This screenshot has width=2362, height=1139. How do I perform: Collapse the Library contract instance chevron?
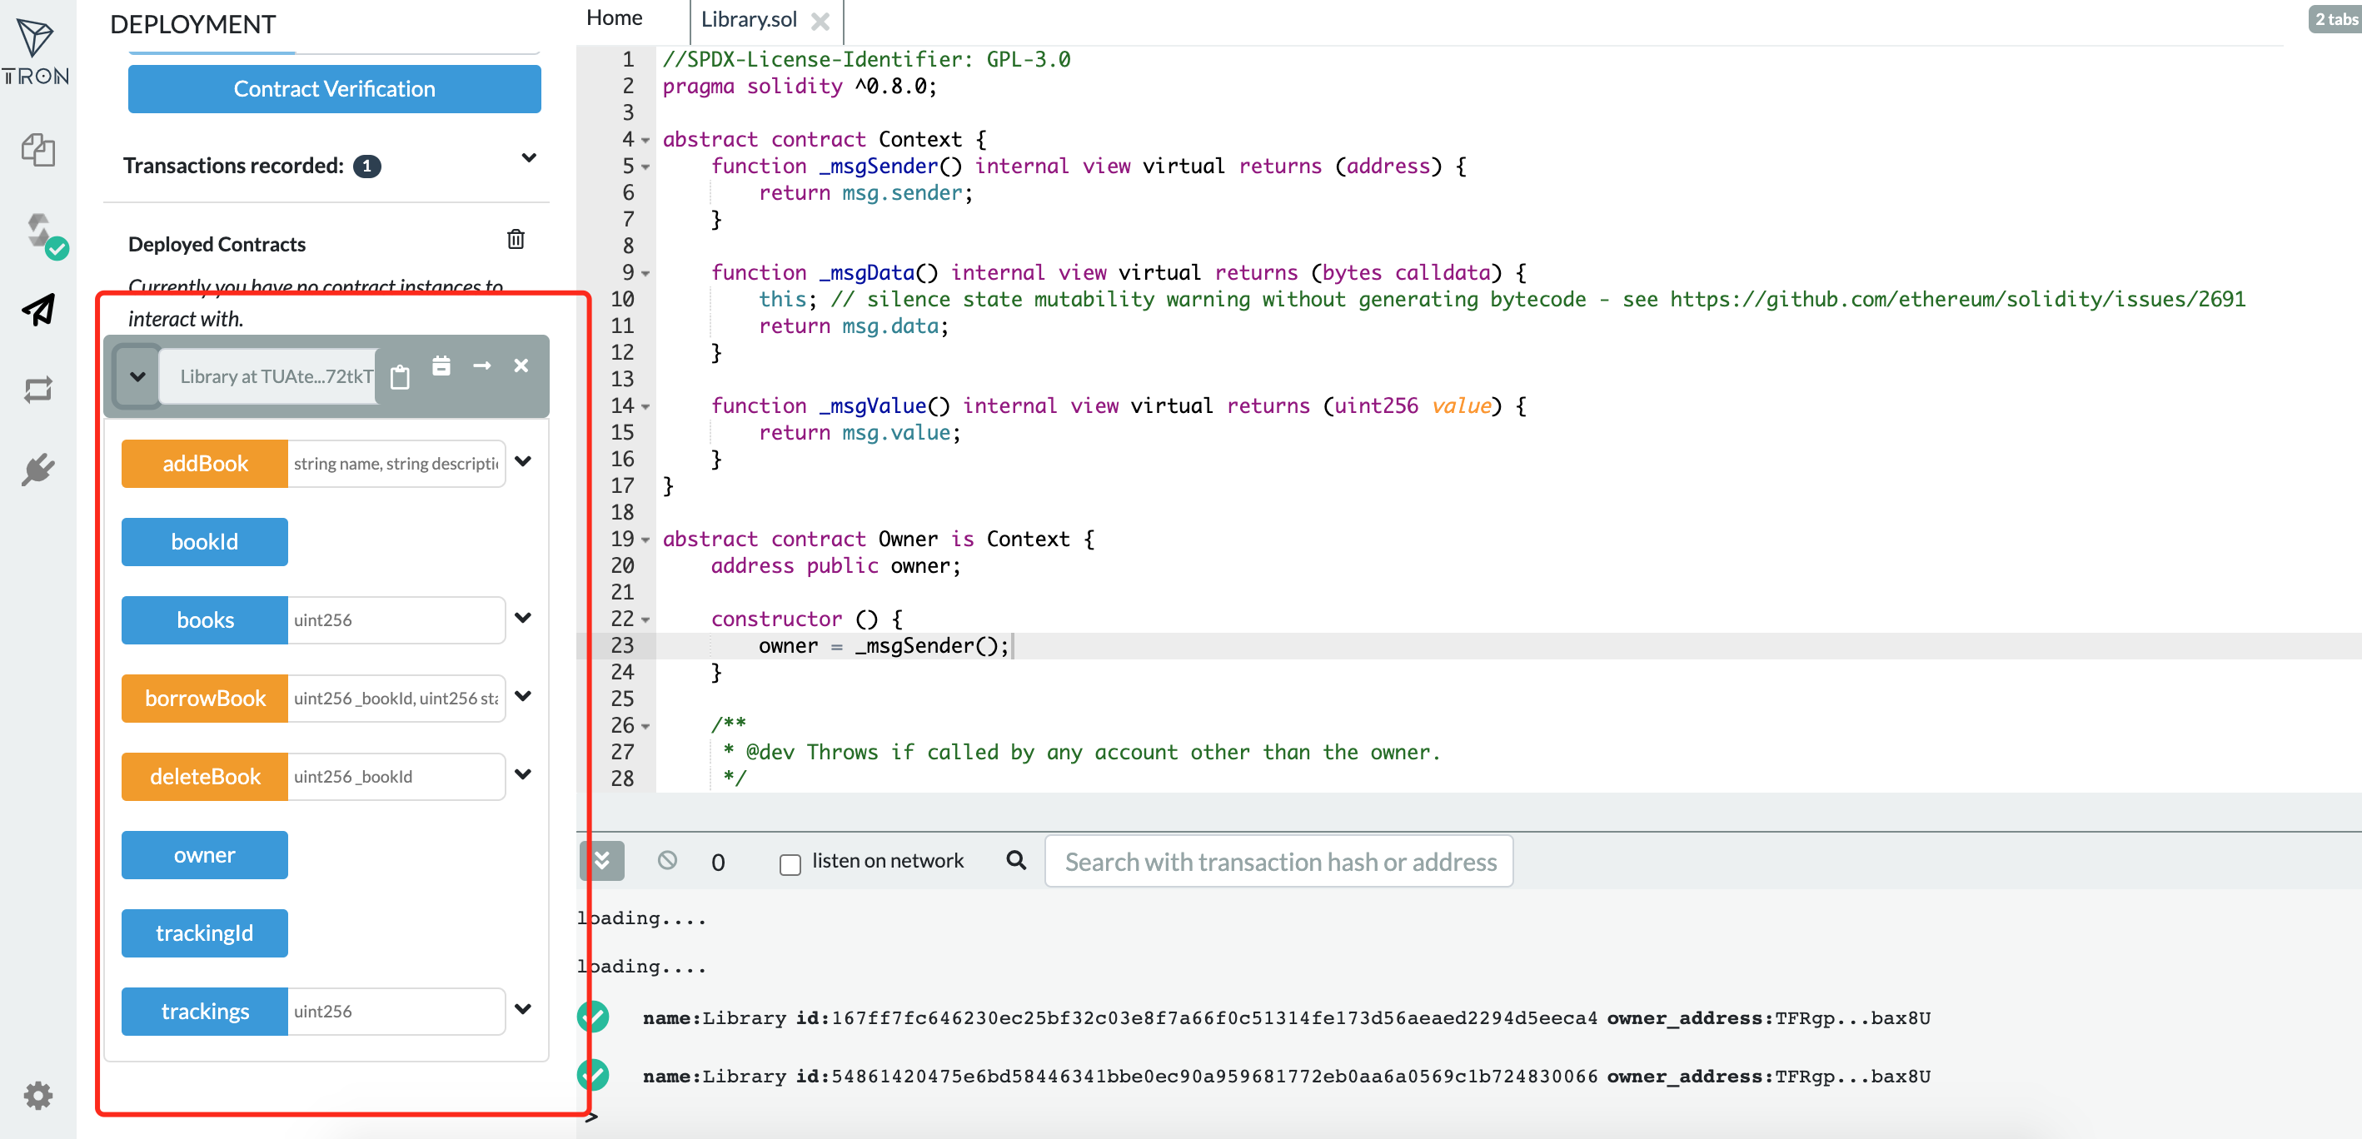137,376
